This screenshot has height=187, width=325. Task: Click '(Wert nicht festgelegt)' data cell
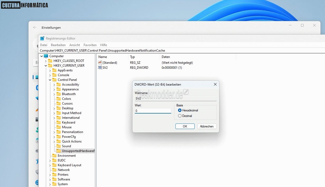(177, 63)
